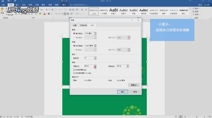This screenshot has height=118, width=212.
Task: Click the Character Shading icon
Action: pos(49,14)
